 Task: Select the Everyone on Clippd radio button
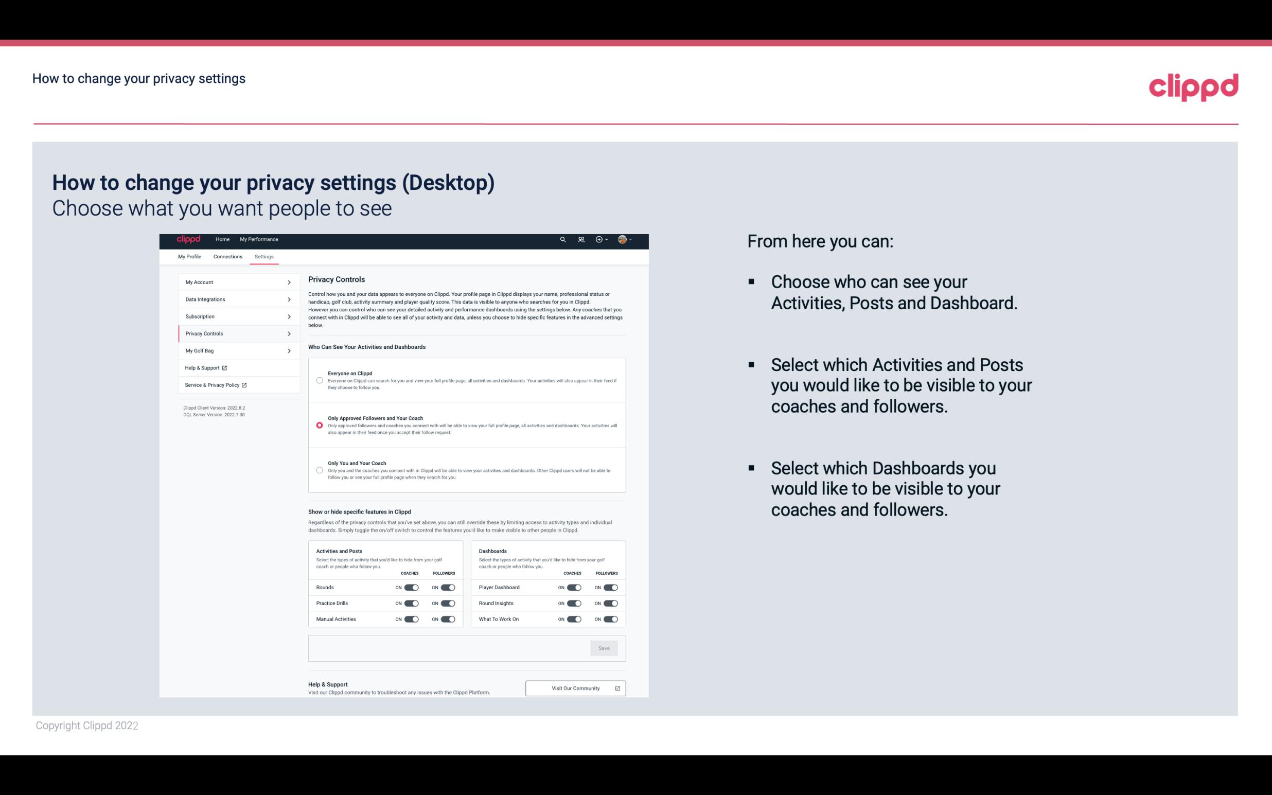319,380
